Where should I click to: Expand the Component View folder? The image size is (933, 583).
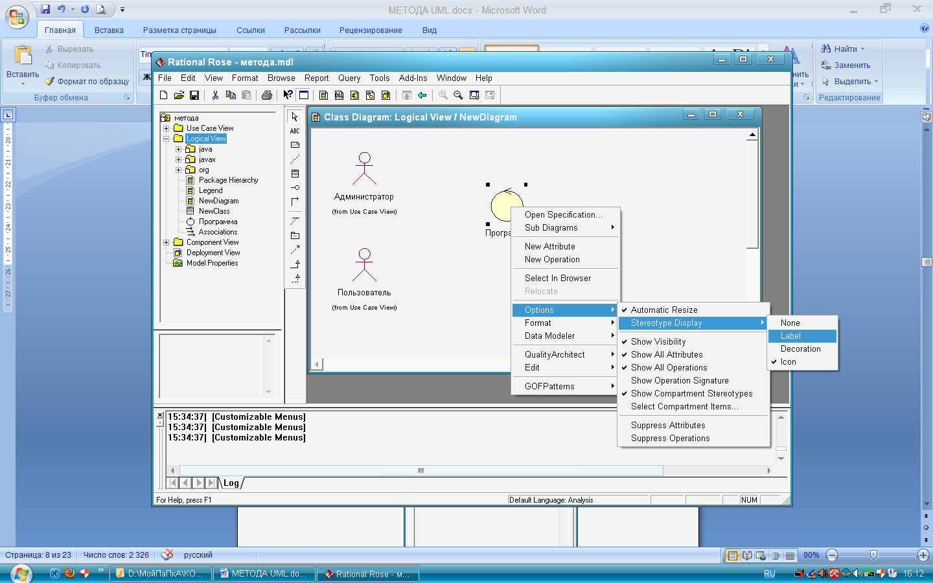pos(167,242)
